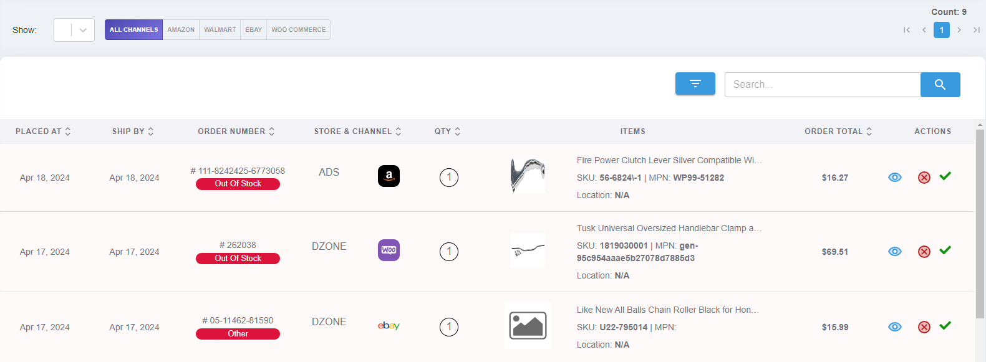Click eye icon for the $15.99 eBay order
The height and width of the screenshot is (362, 986).
point(894,327)
